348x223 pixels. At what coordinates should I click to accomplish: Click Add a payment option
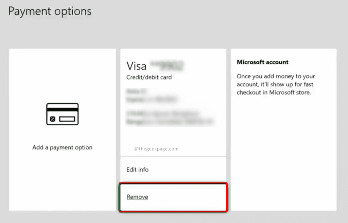coord(62,147)
